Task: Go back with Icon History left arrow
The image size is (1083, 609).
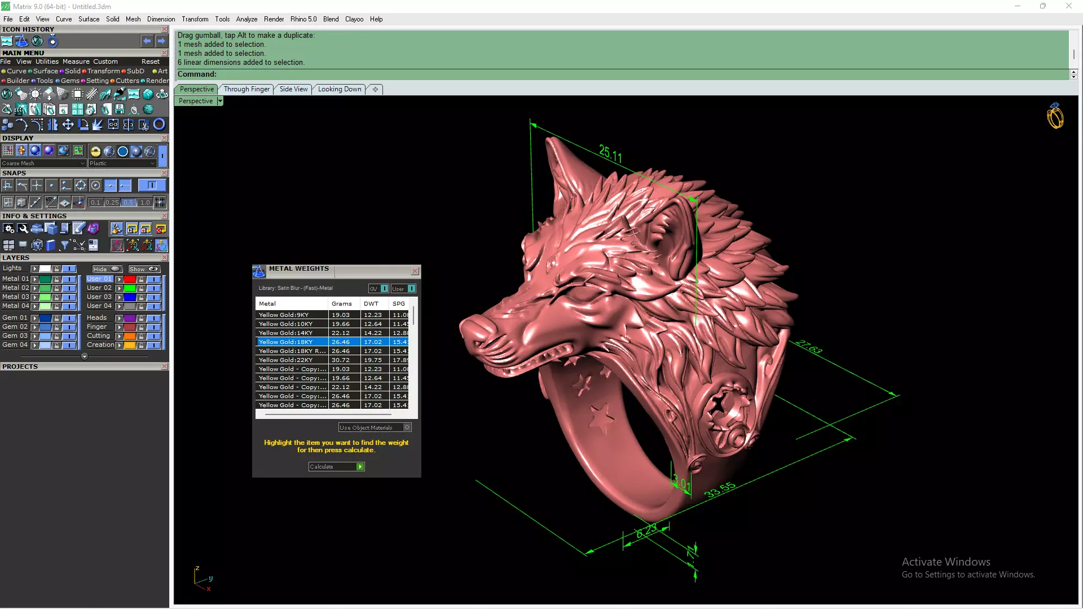Action: coord(147,41)
